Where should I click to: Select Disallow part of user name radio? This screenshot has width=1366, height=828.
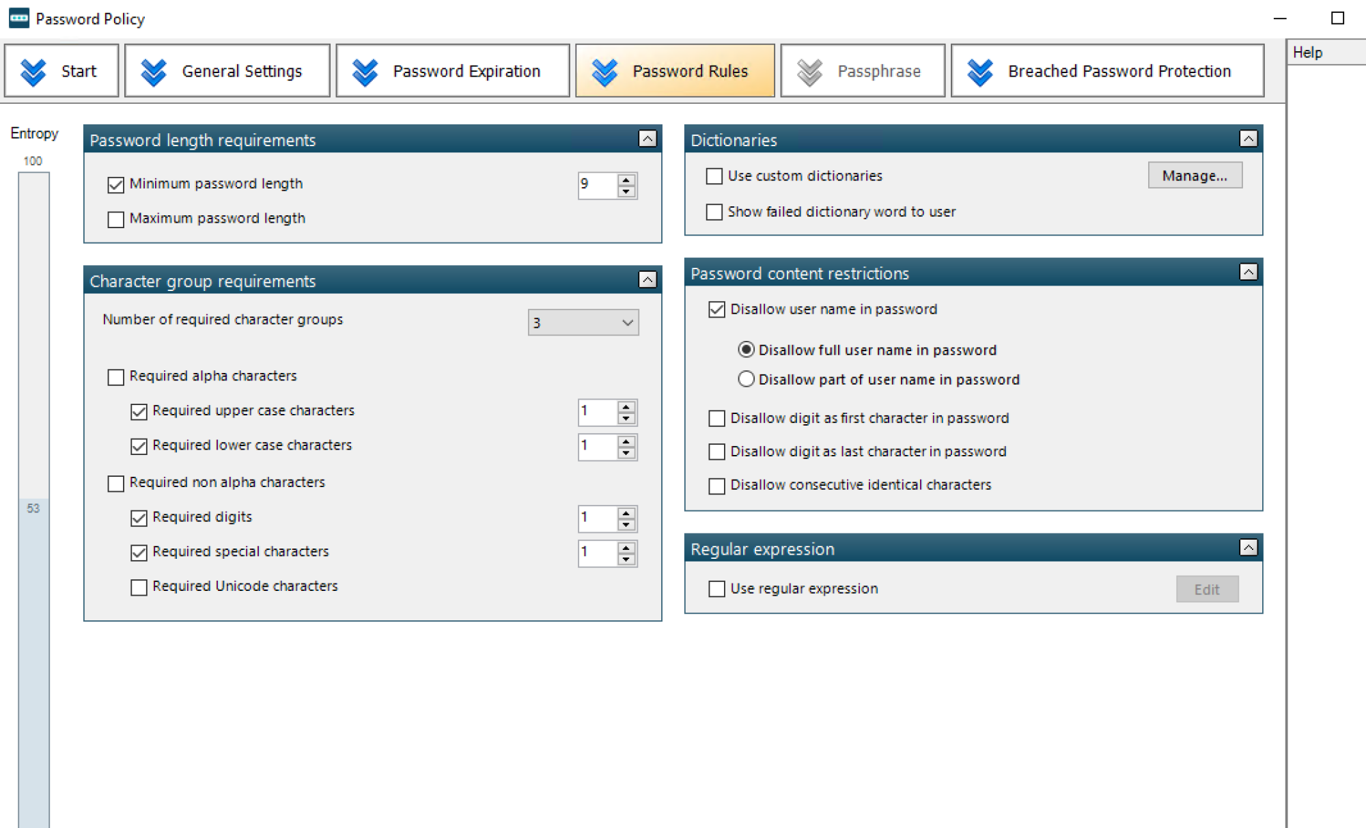coord(746,379)
